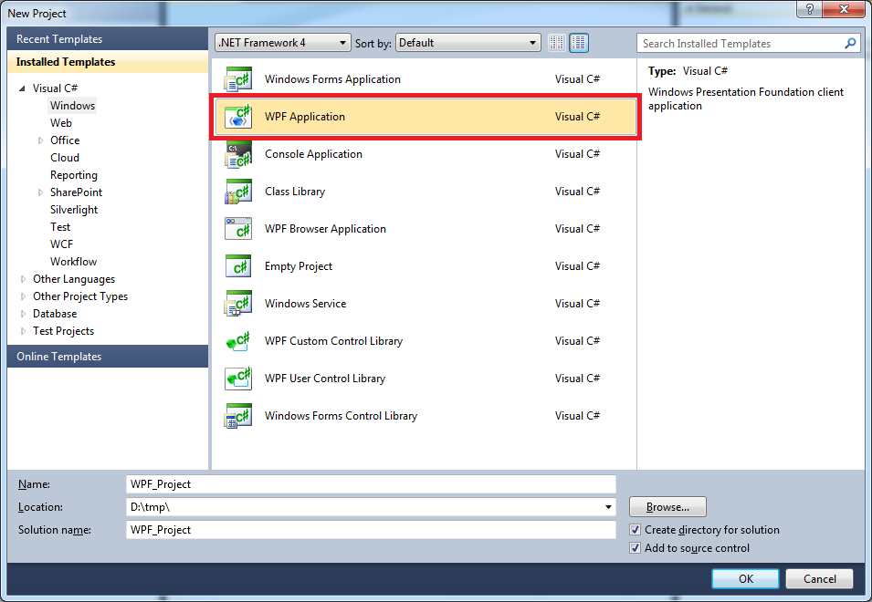Disable Add to source control
Screen dimensions: 872x602
[x=635, y=548]
